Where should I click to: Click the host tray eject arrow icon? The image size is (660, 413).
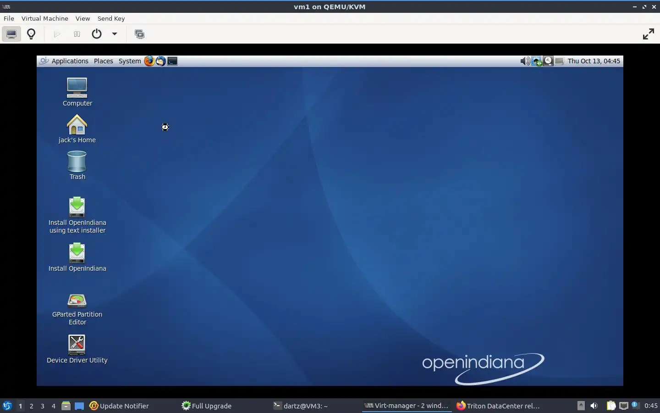pyautogui.click(x=581, y=406)
